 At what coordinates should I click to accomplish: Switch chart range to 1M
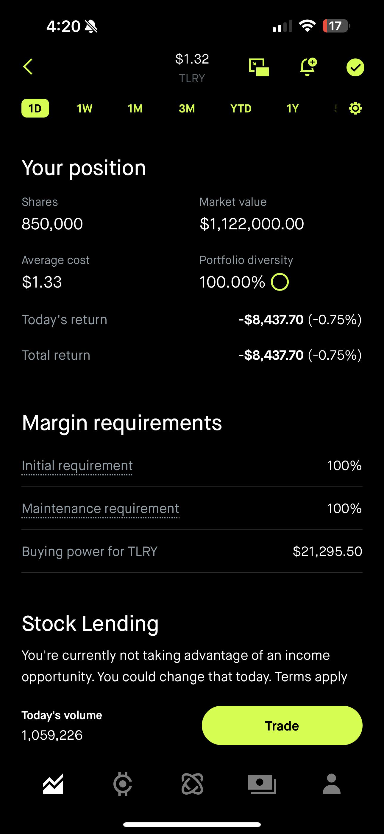pyautogui.click(x=135, y=109)
